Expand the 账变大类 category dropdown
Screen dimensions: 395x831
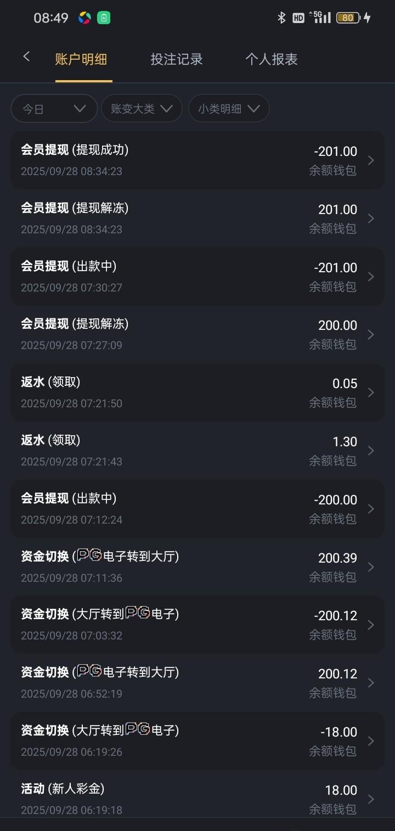pos(142,109)
